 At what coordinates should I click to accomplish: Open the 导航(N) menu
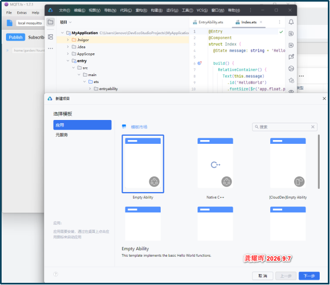pyautogui.click(x=110, y=10)
